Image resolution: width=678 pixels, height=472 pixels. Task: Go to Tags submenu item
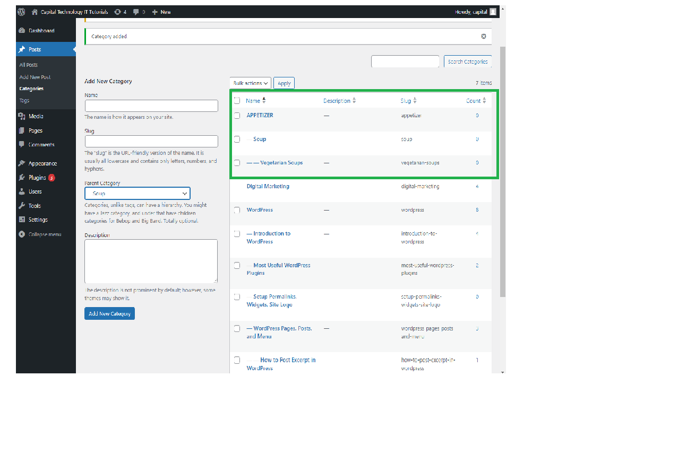coord(24,100)
